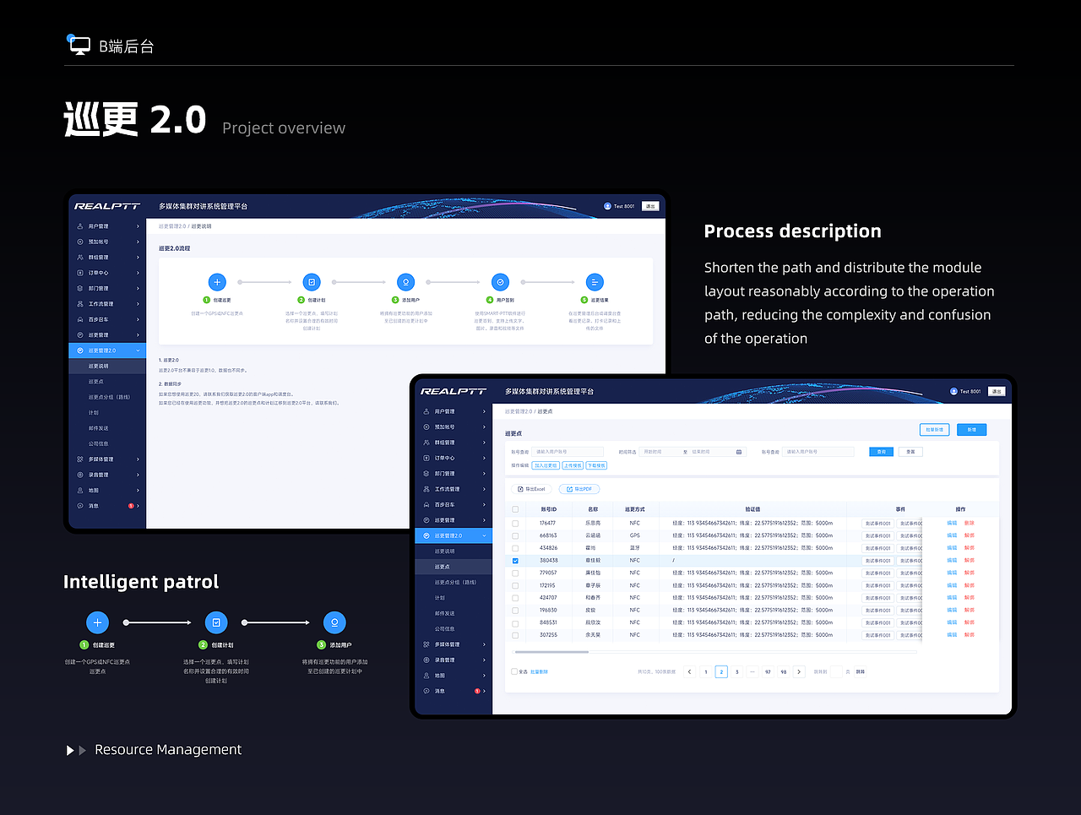Click 用户管理 icon in the 巡更说明 back window
1081x815 pixels.
[80, 226]
